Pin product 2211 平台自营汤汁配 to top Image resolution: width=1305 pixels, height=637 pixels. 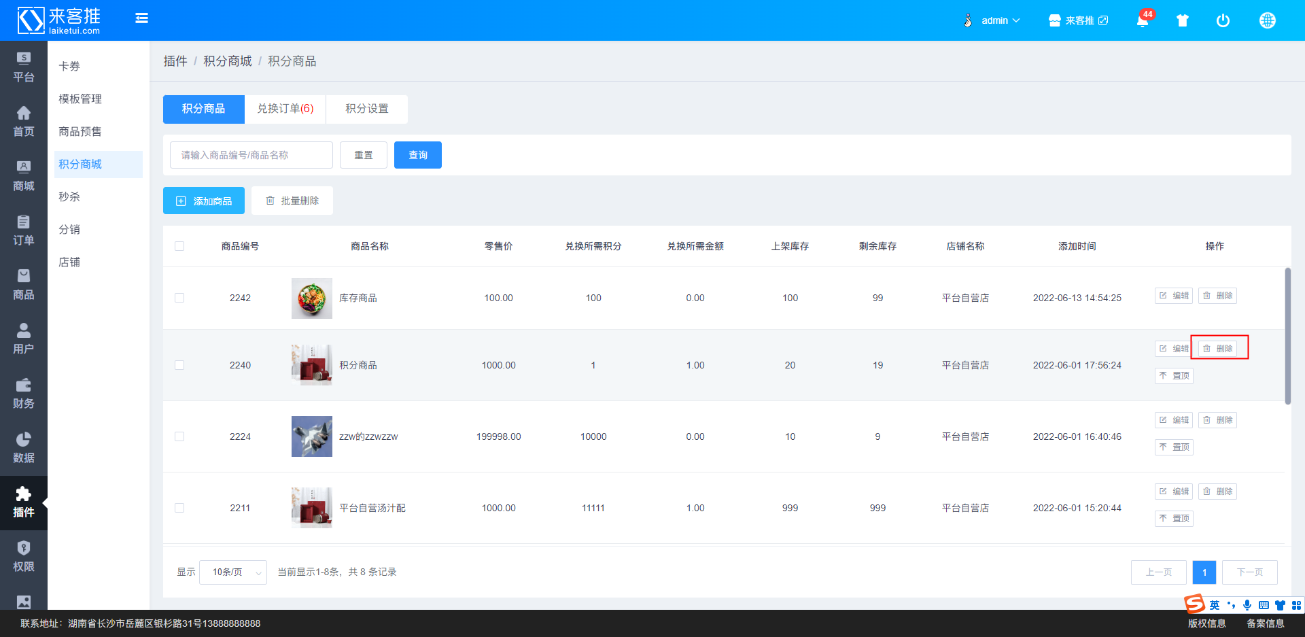(1174, 519)
